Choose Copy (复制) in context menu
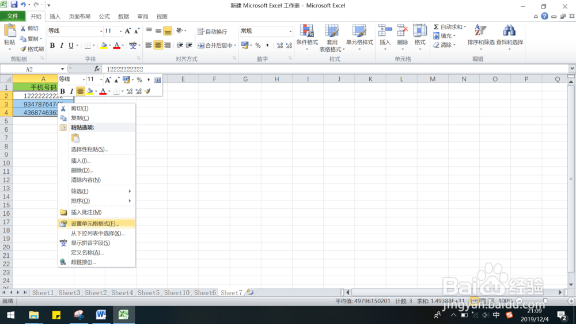 97,118
